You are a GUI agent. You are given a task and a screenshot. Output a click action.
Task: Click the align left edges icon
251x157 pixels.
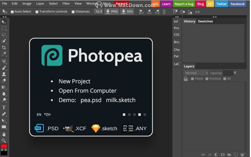[x=141, y=12]
